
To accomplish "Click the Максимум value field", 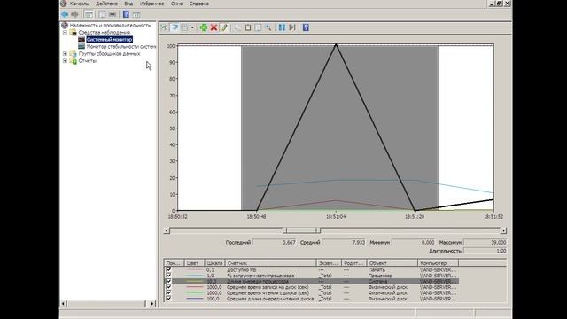I will click(x=485, y=242).
